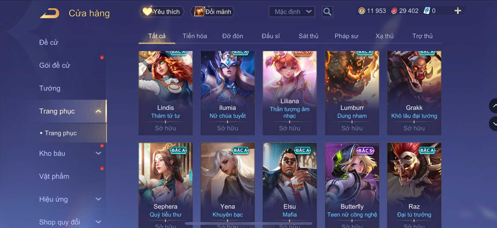Expand the Kho báu sidebar section
Screen dimensions: 497x228
click(99, 153)
